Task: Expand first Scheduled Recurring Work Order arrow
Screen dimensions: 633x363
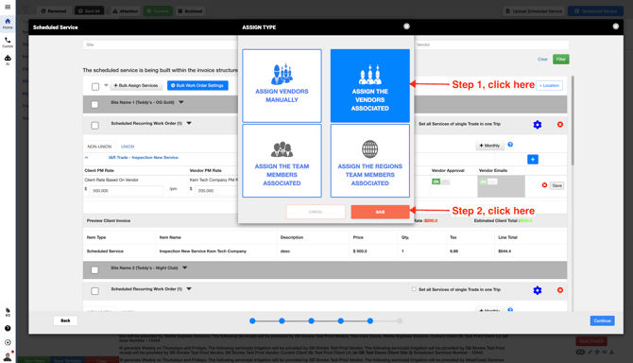Action: tap(189, 123)
